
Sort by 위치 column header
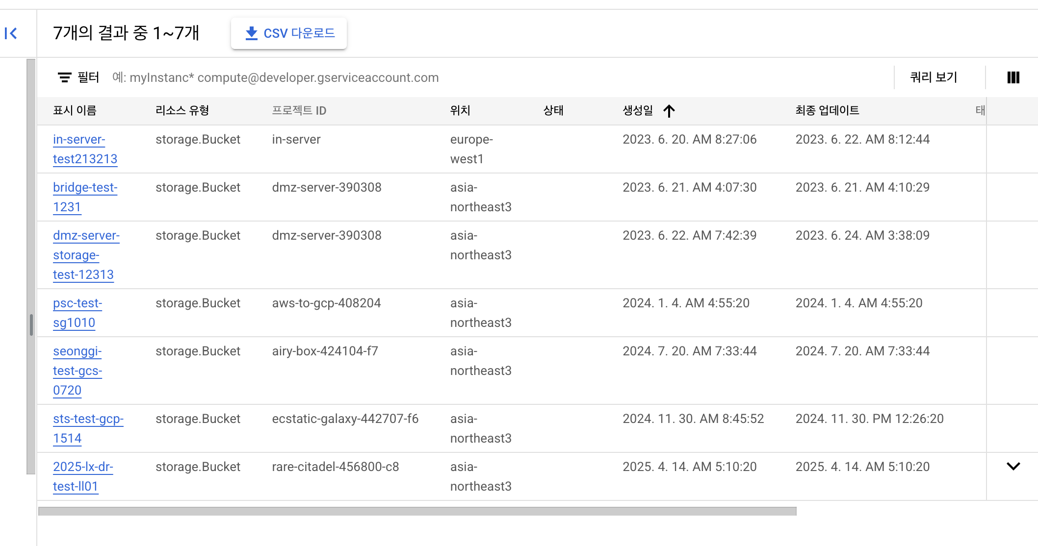pos(460,111)
